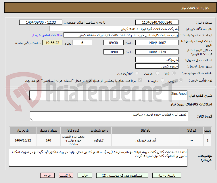Toggle the اسناد خزانه اسلامی payment checkbox

pos(140,80)
